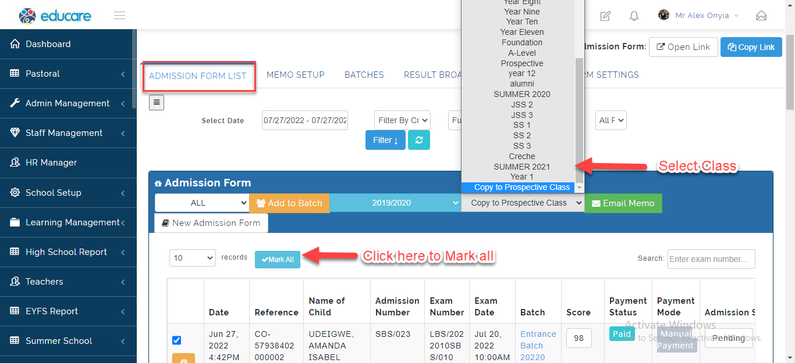Open the Filter By Cr dropdown
This screenshot has height=363, width=795.
pos(402,120)
